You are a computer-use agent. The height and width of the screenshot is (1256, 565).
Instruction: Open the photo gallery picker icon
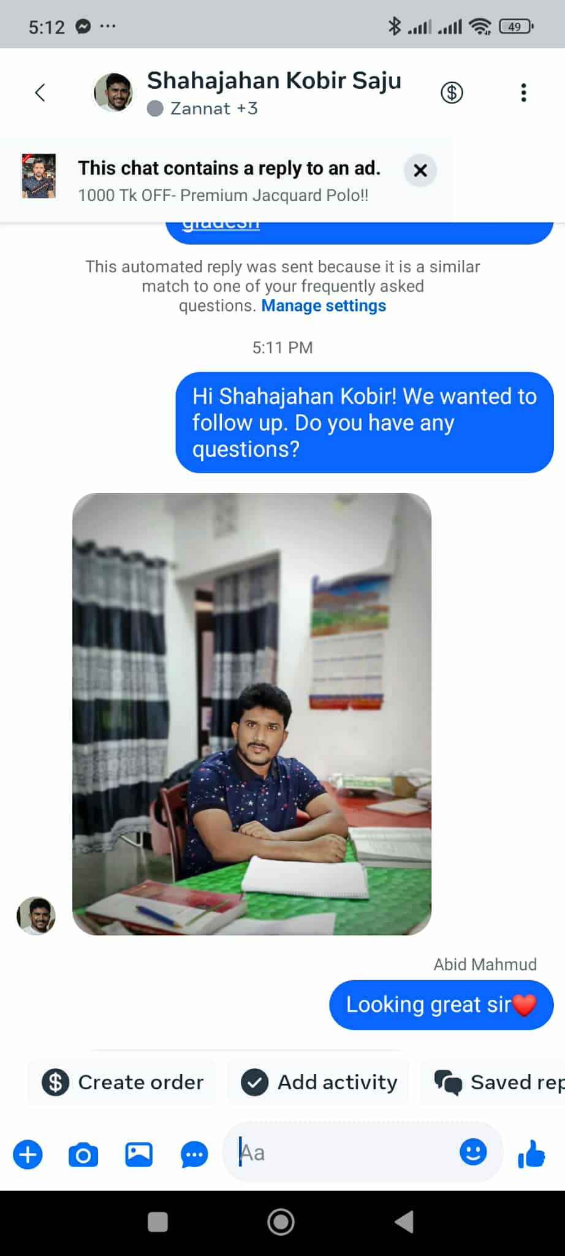point(139,1155)
